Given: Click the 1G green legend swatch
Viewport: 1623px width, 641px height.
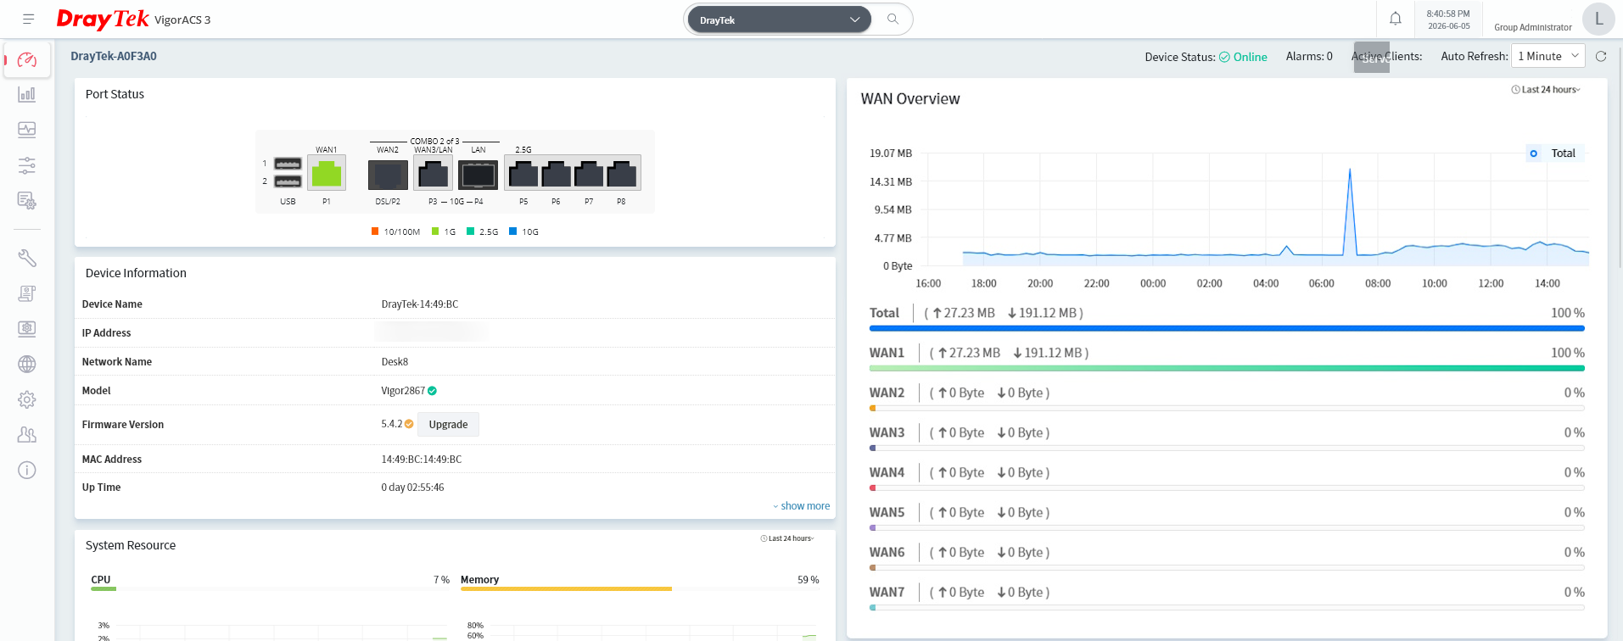Looking at the screenshot, I should (x=435, y=231).
